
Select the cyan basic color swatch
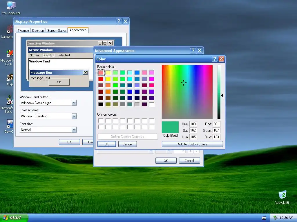130,79
